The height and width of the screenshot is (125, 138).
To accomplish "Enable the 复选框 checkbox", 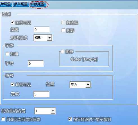I will (63, 23).
